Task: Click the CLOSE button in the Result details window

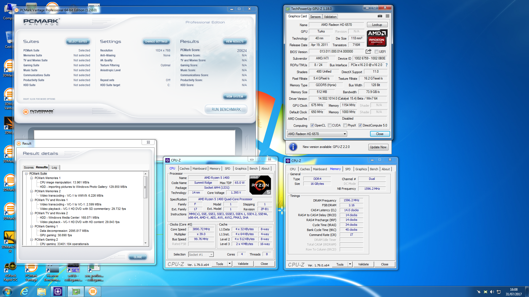Action: click(138, 257)
